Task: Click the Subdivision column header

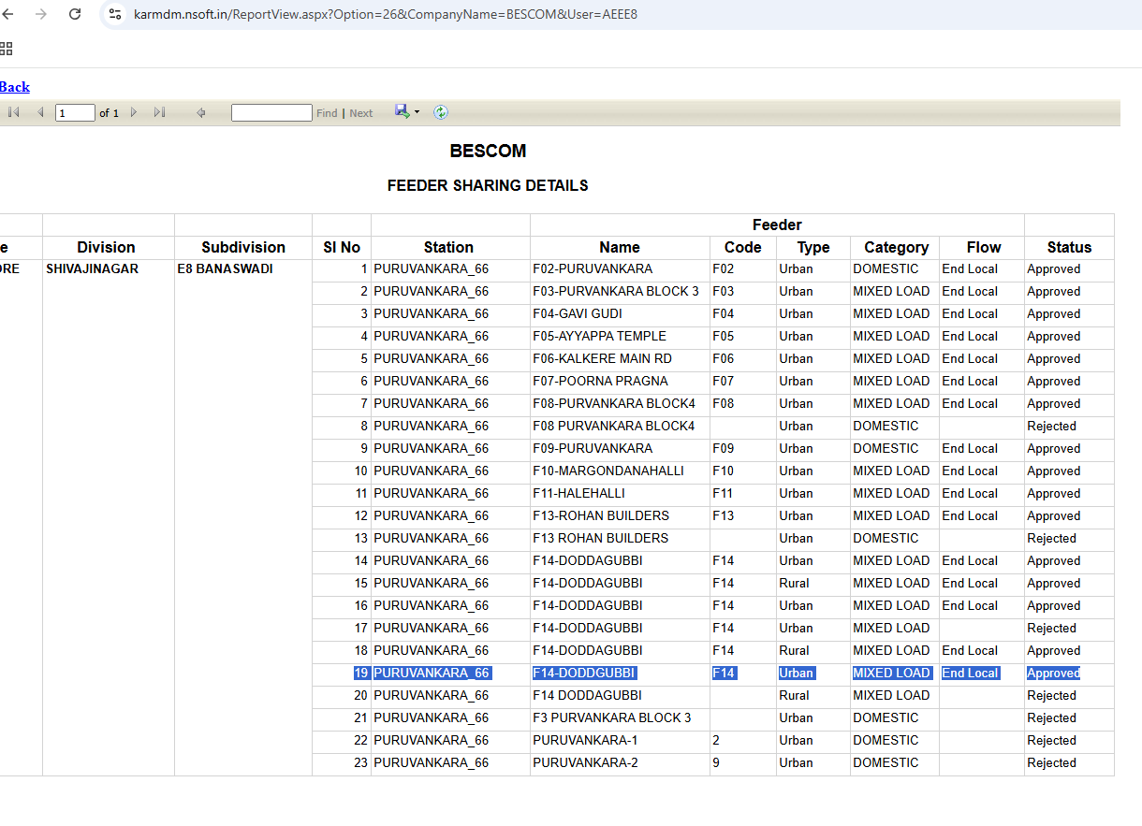Action: tap(243, 247)
